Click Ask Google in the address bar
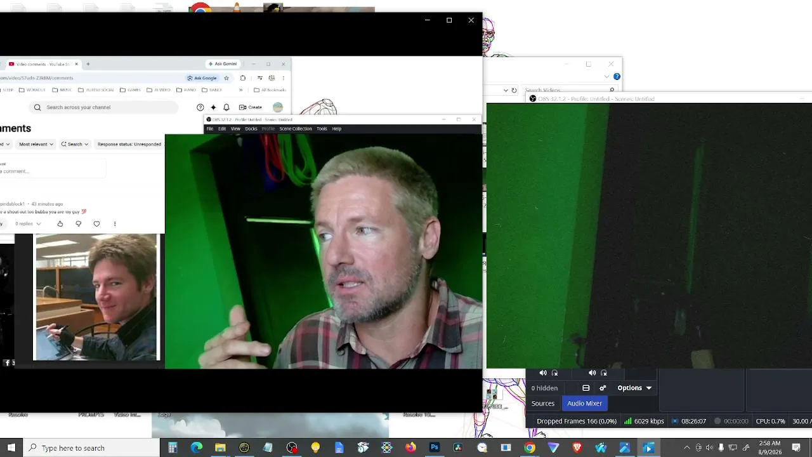Screen dimensions: 812x457 tap(202, 78)
